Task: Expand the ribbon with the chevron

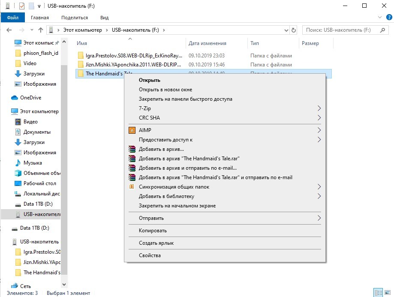Action: tap(379, 17)
